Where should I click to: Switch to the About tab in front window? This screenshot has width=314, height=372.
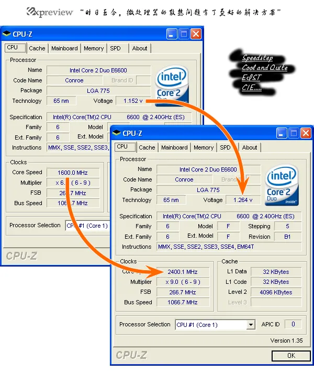coord(250,147)
